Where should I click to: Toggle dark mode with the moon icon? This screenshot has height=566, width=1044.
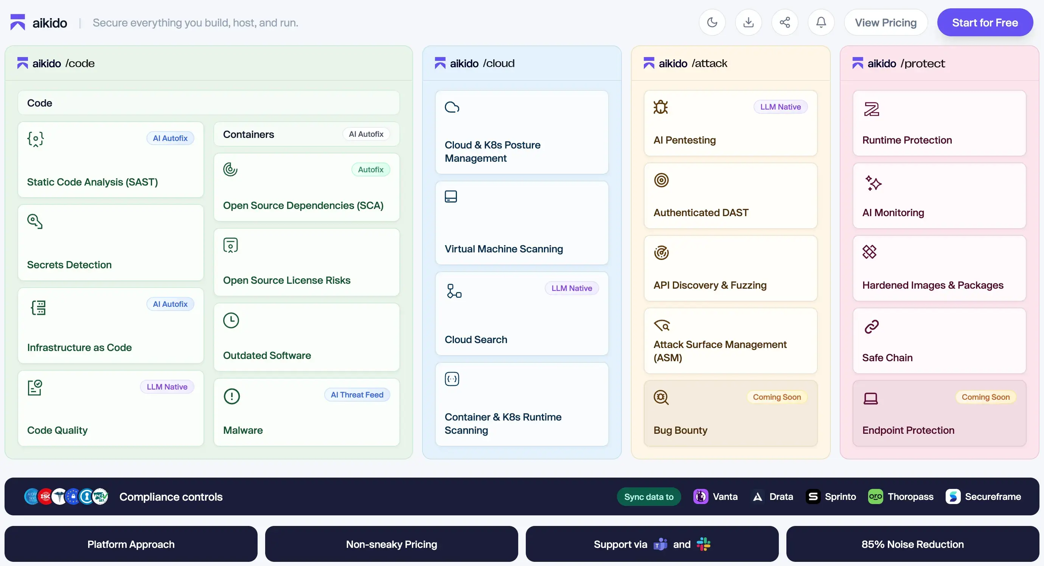click(713, 22)
